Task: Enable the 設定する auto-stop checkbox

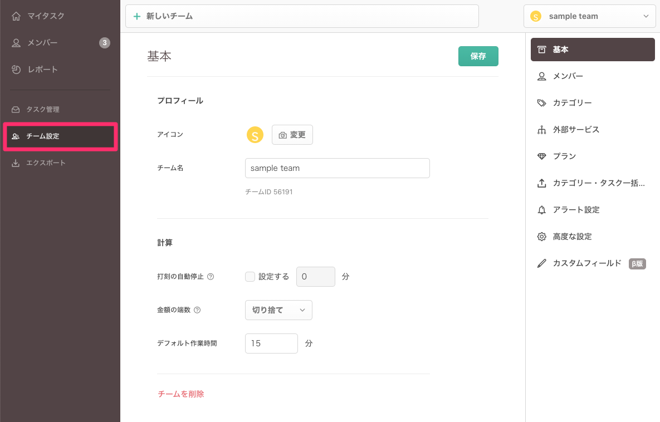Action: pos(250,277)
